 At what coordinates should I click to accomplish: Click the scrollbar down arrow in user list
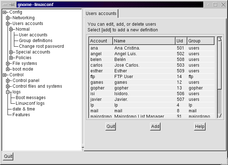(220, 115)
